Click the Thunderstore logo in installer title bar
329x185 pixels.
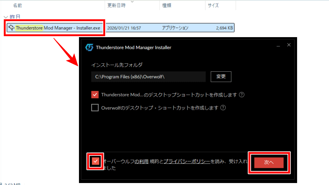pos(89,47)
